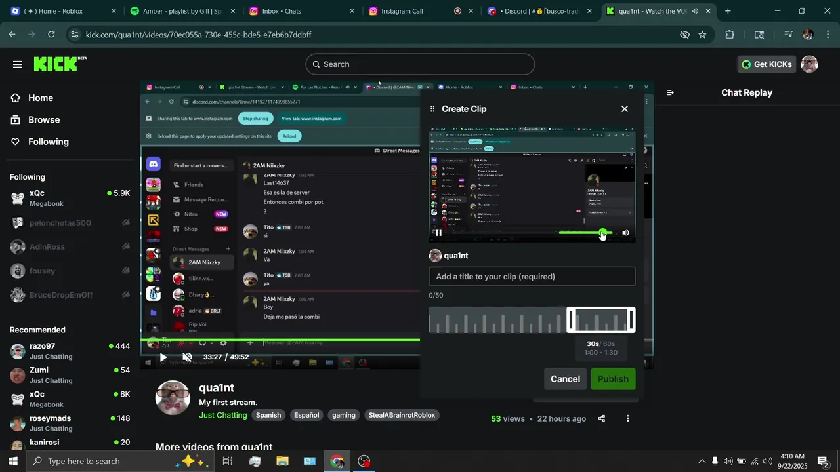This screenshot has width=840, height=472.
Task: Grab the Create Clip drag handle icon
Action: point(432,109)
